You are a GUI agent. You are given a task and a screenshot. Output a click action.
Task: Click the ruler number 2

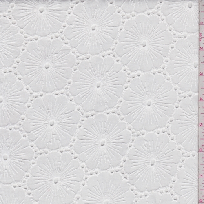pos(202,49)
